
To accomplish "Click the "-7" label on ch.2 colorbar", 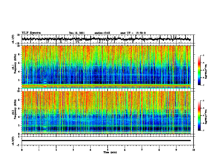I will 203,130.
